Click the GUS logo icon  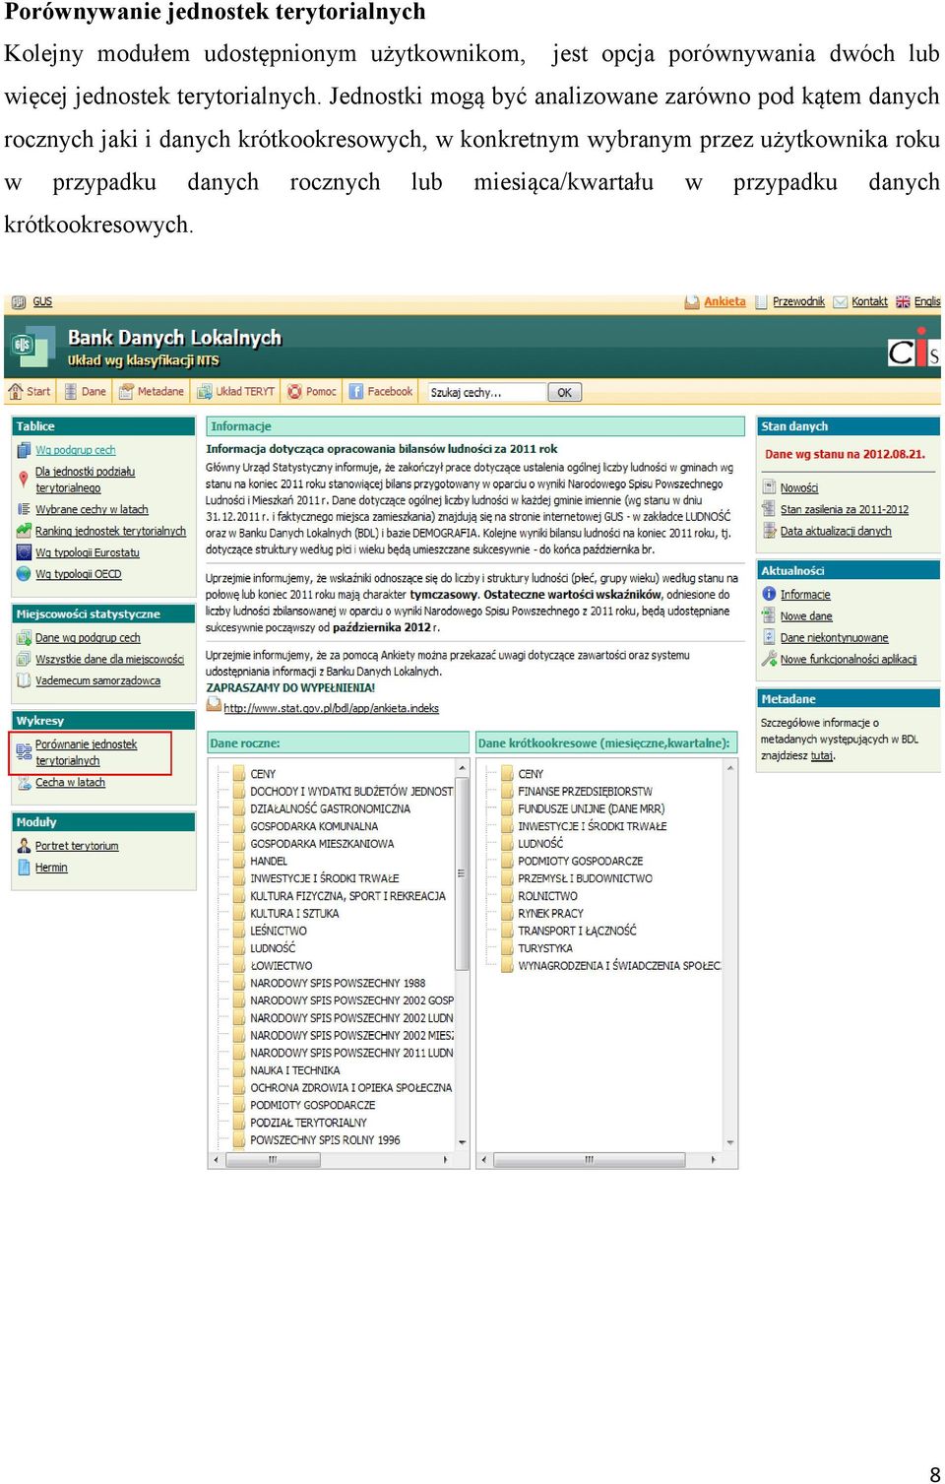click(x=18, y=302)
